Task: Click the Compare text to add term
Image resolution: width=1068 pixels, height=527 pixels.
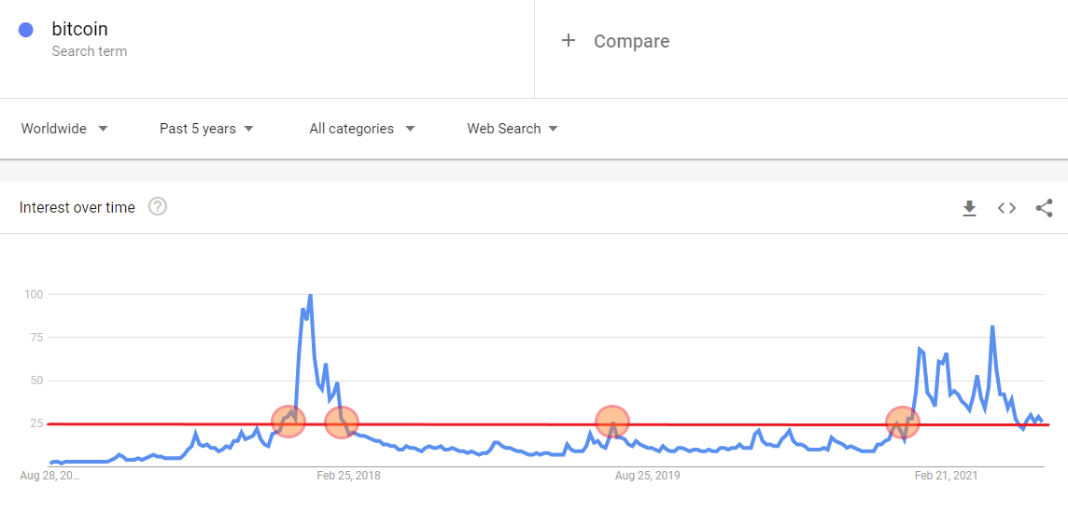Action: (x=631, y=41)
